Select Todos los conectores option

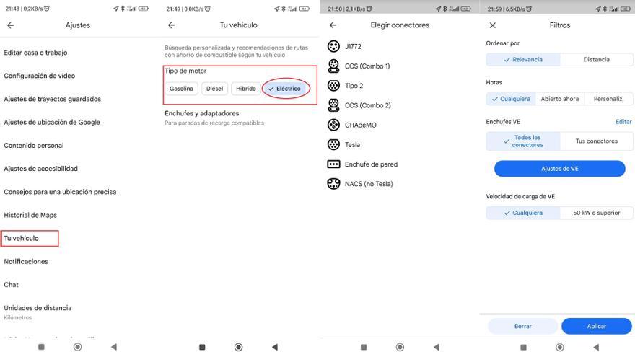pos(523,141)
